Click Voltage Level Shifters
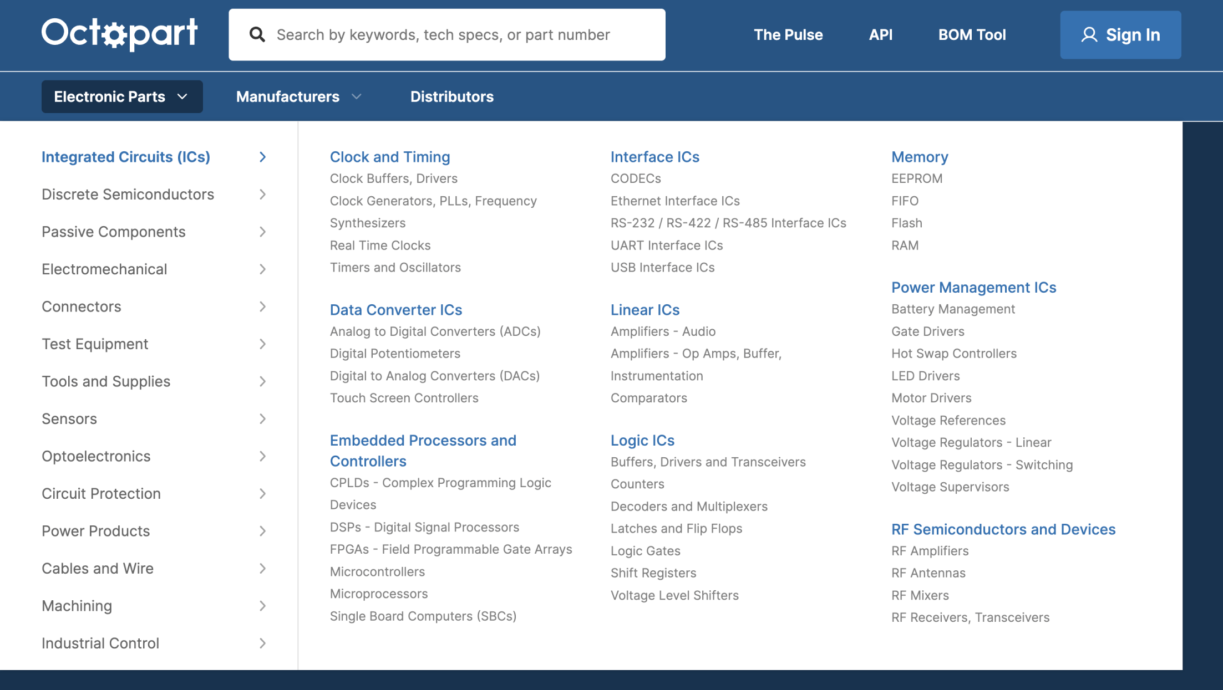Viewport: 1223px width, 690px height. tap(674, 595)
